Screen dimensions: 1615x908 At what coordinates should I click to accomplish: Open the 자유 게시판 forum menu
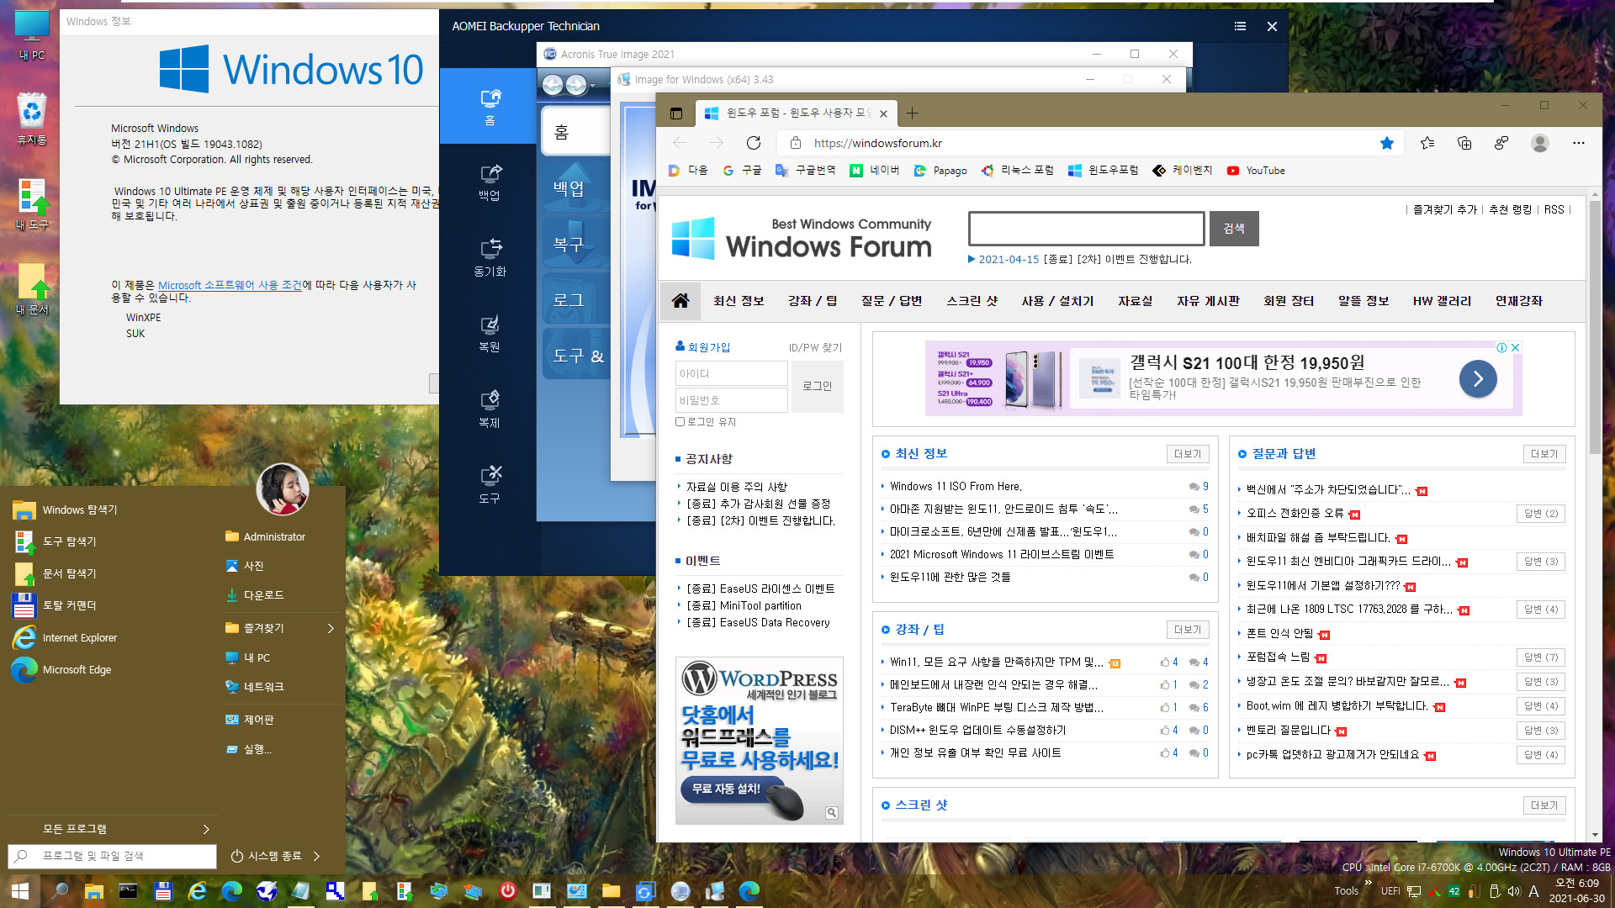pos(1208,301)
